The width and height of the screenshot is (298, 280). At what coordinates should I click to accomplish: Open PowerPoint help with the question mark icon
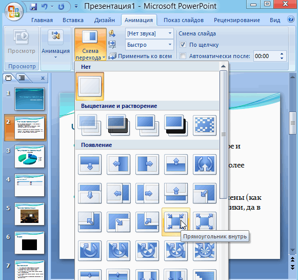[x=291, y=19]
